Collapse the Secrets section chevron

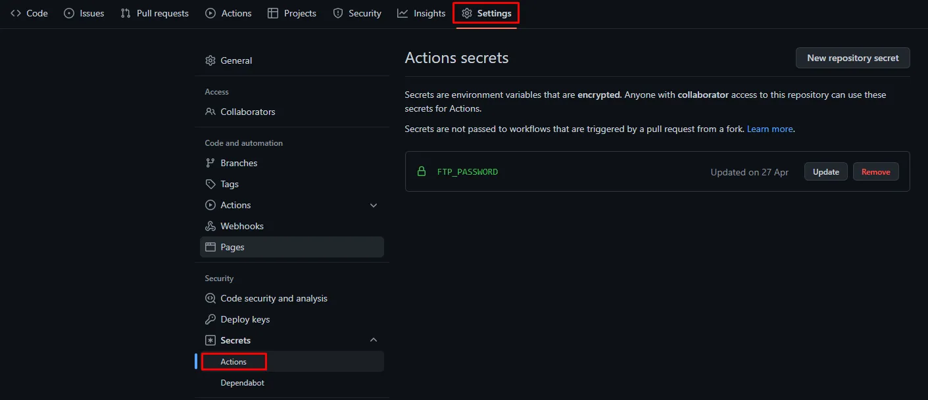click(374, 340)
